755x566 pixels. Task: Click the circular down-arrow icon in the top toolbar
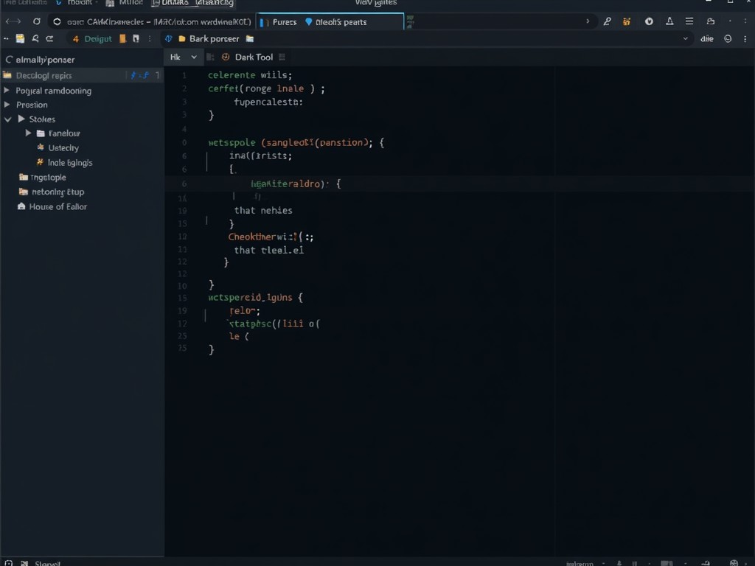(649, 21)
